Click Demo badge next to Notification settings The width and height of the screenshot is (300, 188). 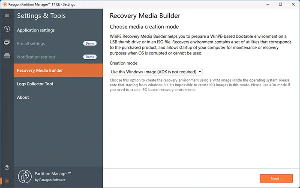[x=90, y=57]
